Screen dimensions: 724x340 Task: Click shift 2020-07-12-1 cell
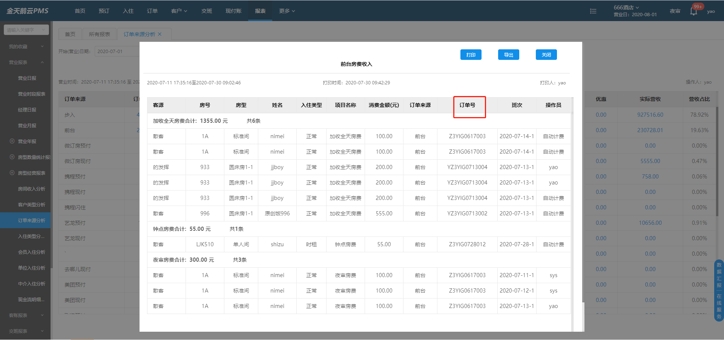(x=517, y=291)
